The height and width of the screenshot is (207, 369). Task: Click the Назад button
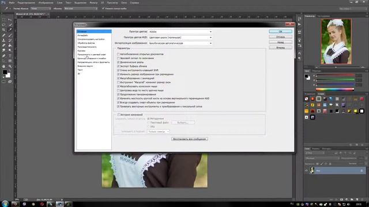click(281, 43)
